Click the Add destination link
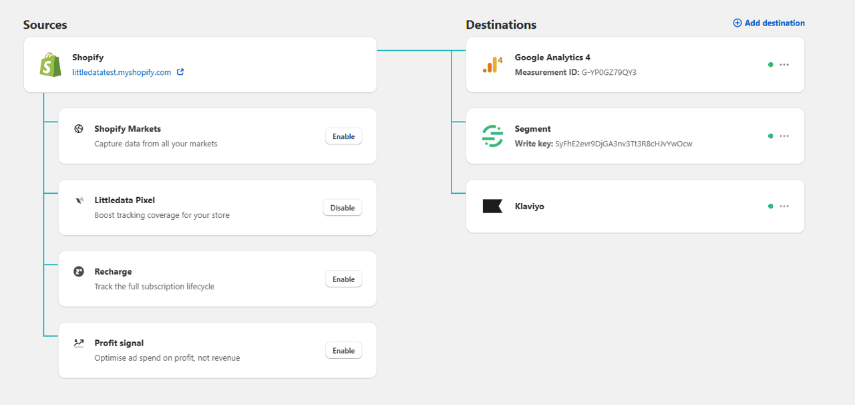This screenshot has height=405, width=855. pyautogui.click(x=769, y=23)
